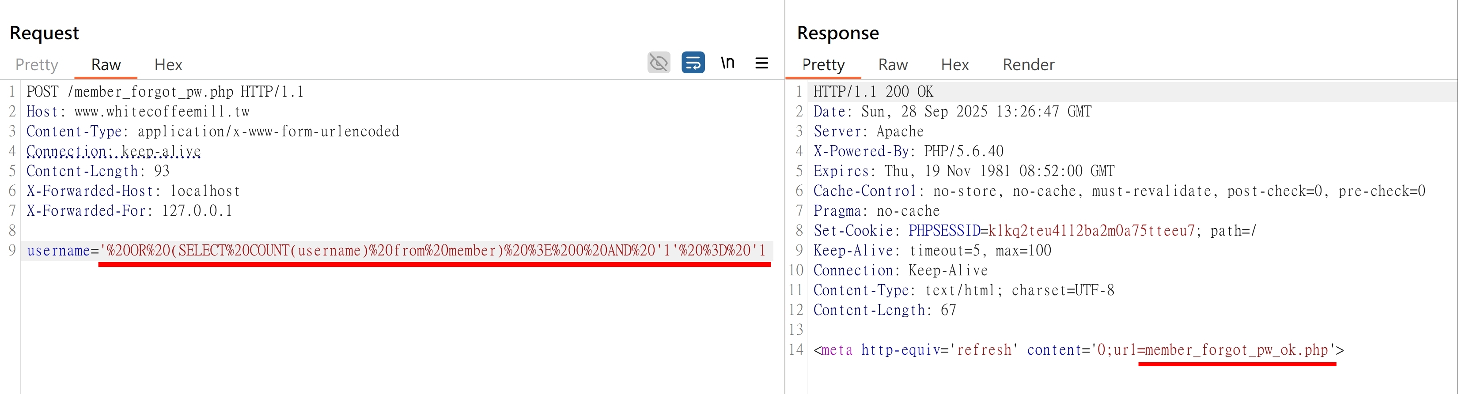Click the Date: Sun, 28 Sep 2025 header
The image size is (1458, 394).
tap(953, 111)
